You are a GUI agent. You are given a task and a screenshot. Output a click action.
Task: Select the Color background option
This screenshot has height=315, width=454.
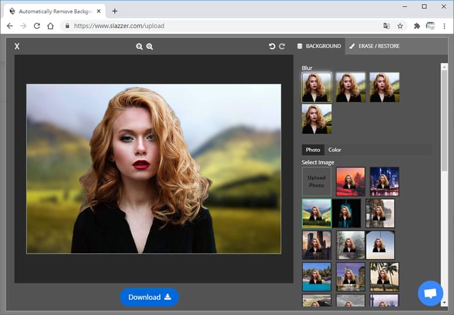pos(334,150)
